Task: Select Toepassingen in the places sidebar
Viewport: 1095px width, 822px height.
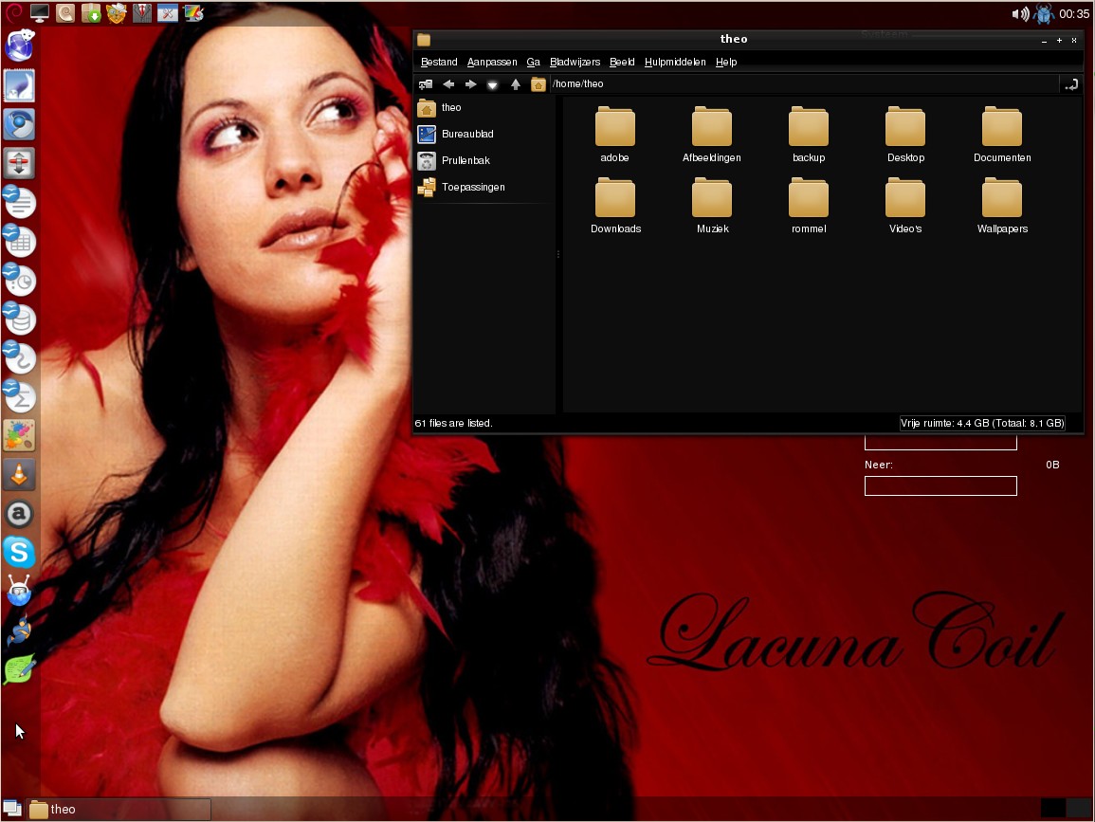Action: pos(484,187)
